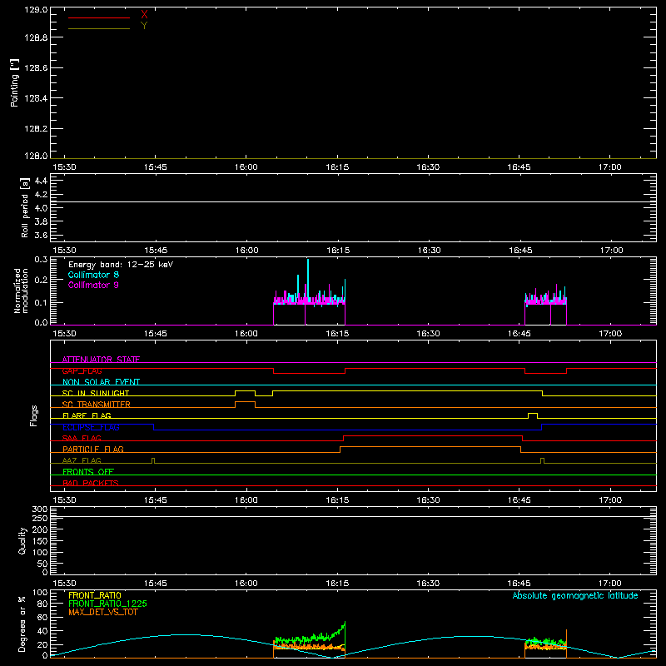Click the white Roll period line
This screenshot has width=666, height=666.
pyautogui.click(x=353, y=201)
